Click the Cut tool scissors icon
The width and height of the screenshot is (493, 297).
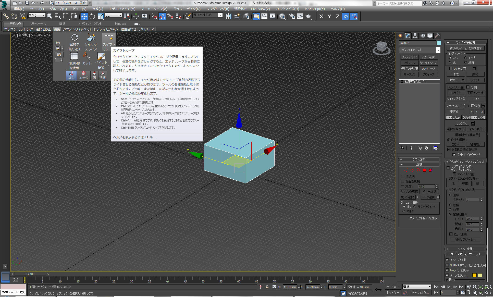tap(86, 56)
